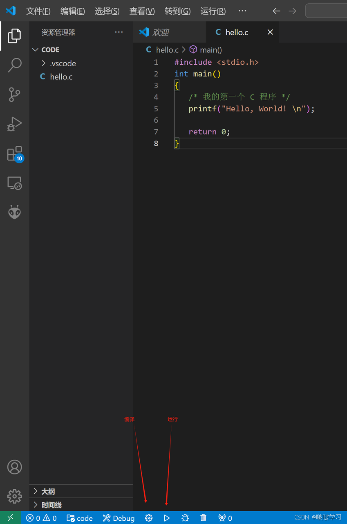Click the broadcast ports icon in status bar

(x=225, y=518)
